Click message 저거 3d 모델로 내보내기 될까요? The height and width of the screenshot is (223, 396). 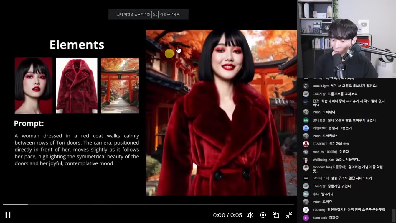pos(354,86)
